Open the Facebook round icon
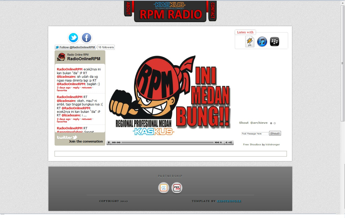345x218 pixels. [x=86, y=38]
